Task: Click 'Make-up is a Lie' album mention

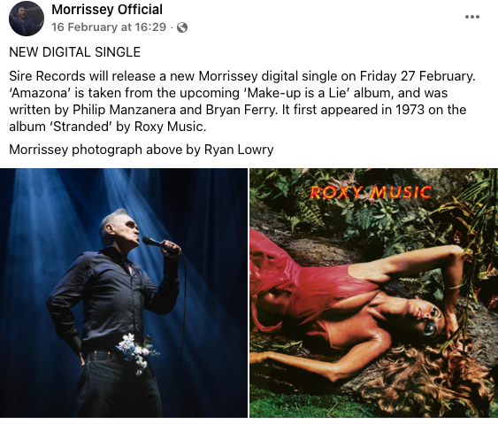Action: pyautogui.click(x=296, y=93)
